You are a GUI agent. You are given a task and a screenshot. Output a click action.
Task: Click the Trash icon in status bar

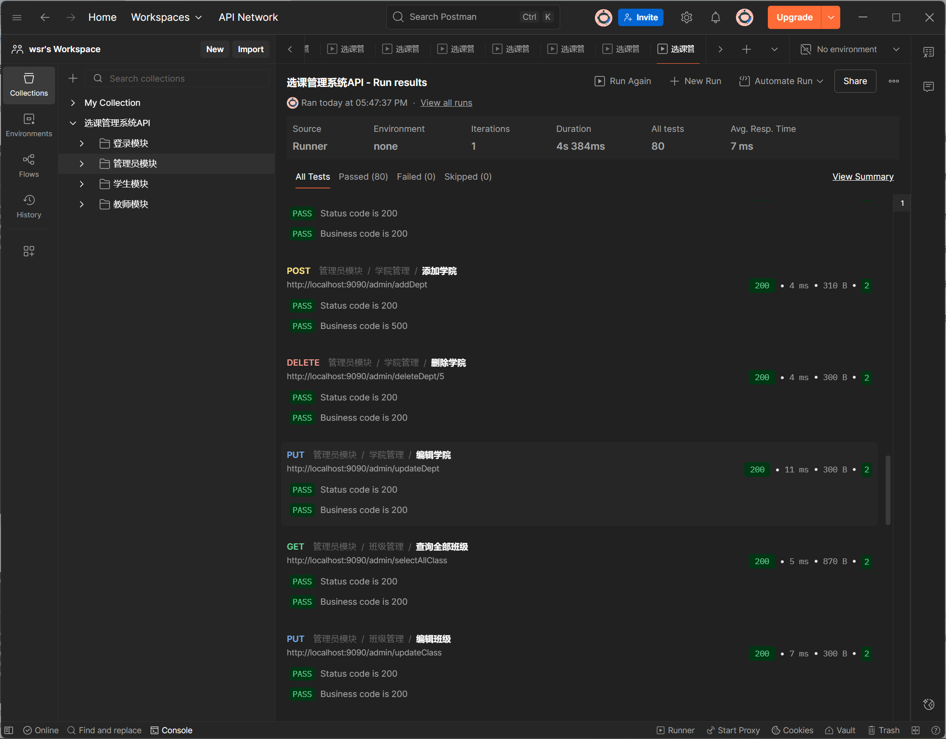[884, 730]
